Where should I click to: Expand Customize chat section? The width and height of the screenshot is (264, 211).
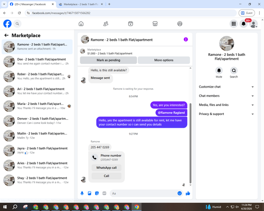tap(227, 87)
